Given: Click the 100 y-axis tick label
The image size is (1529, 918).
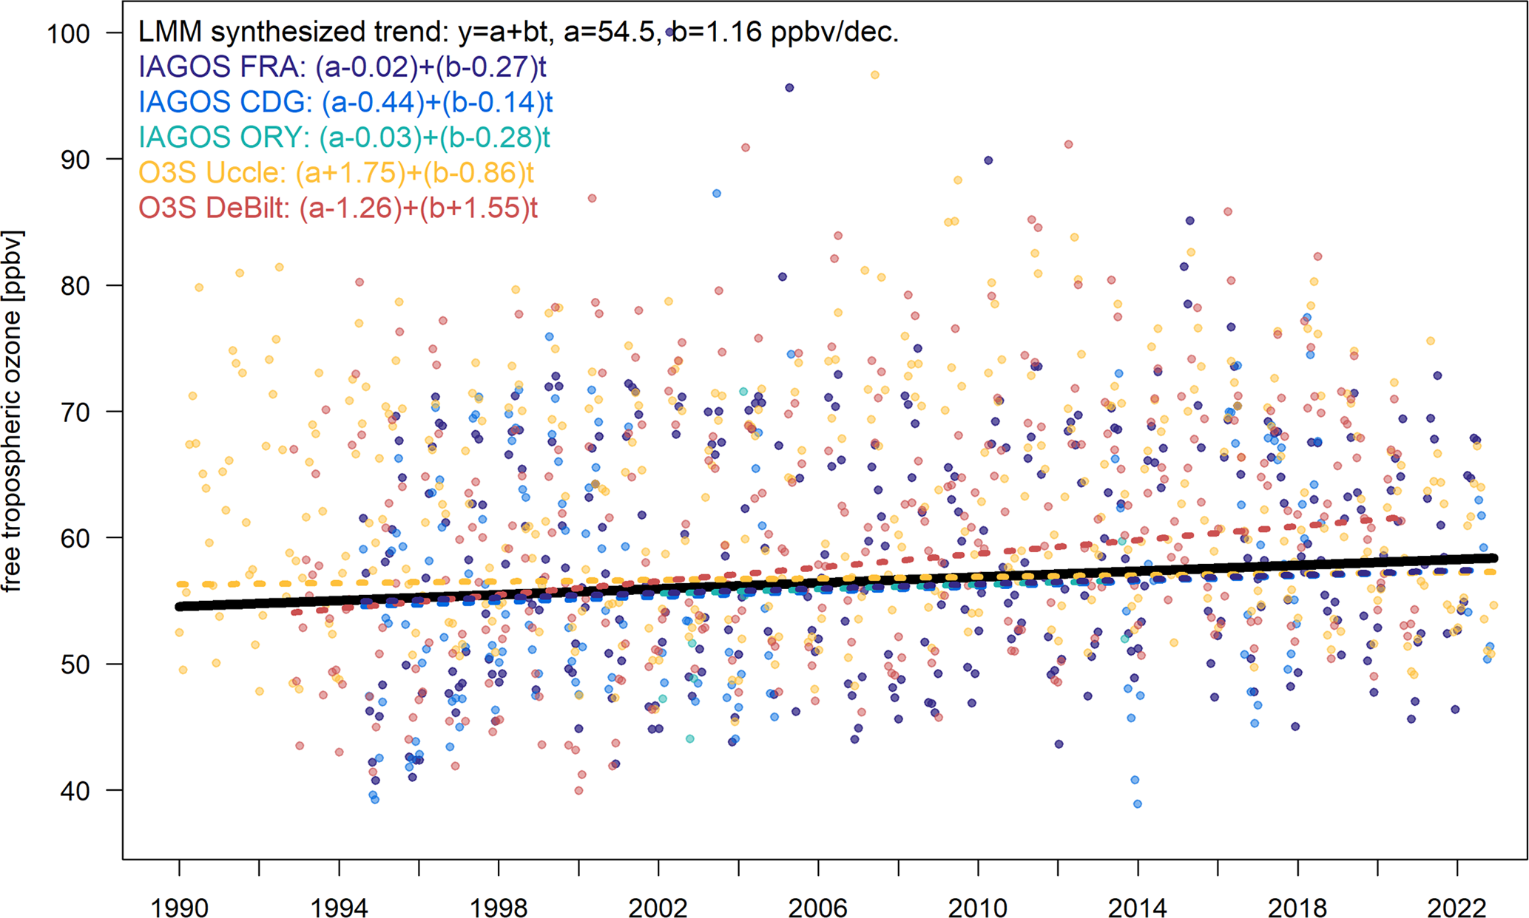Looking at the screenshot, I should 68,33.
